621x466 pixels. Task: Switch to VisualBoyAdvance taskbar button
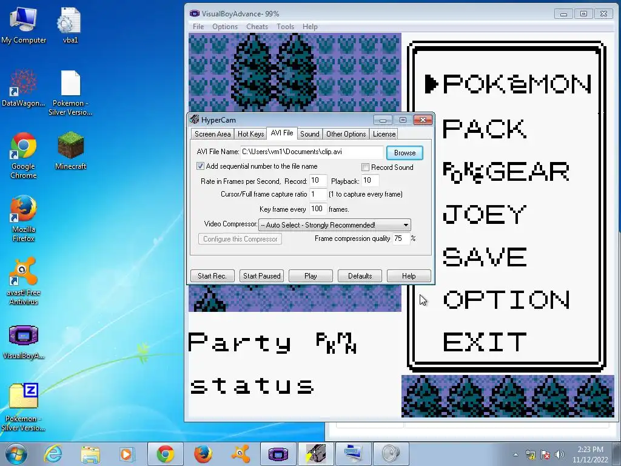point(278,454)
